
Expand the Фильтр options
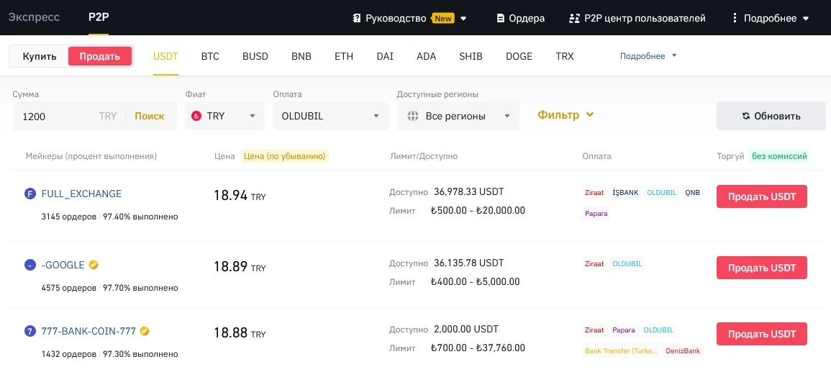coord(566,115)
